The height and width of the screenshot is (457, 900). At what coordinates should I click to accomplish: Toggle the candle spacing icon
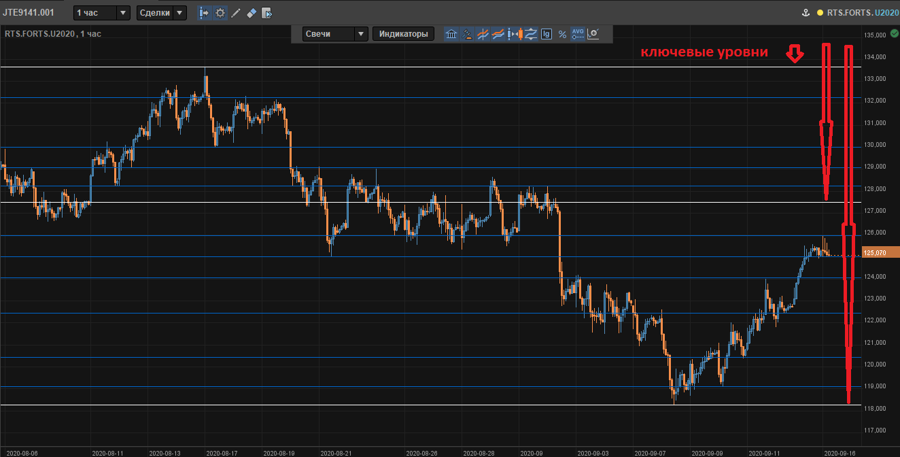pos(515,34)
